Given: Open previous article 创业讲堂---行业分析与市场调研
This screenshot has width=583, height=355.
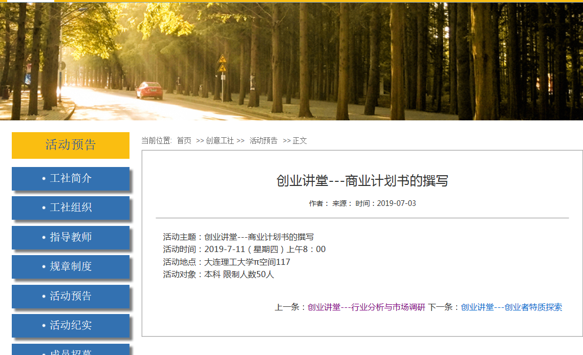Looking at the screenshot, I should click(366, 307).
